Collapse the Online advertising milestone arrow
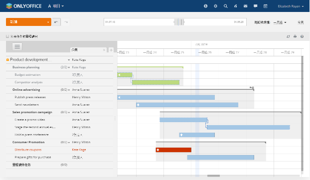This screenshot has width=310, height=180. (69, 90)
